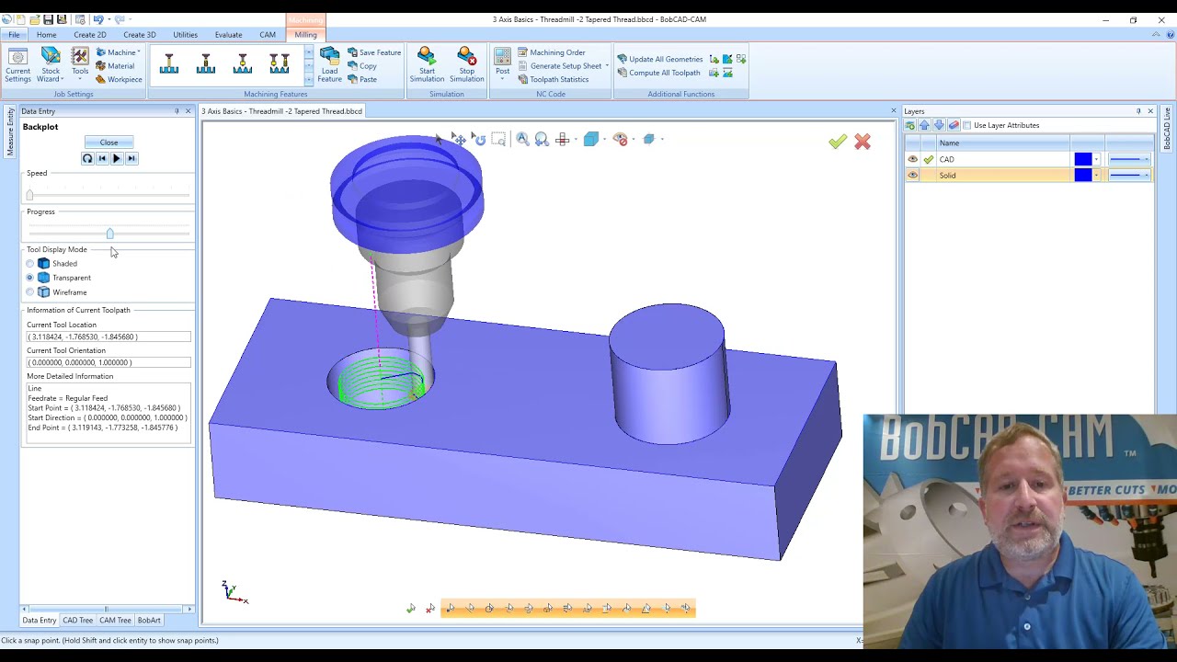Click Save Feature in ribbon

374,52
